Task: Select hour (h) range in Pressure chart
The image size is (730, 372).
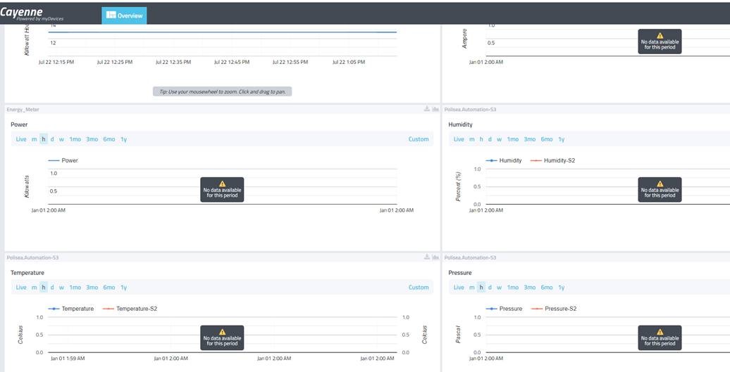Action: 481,287
